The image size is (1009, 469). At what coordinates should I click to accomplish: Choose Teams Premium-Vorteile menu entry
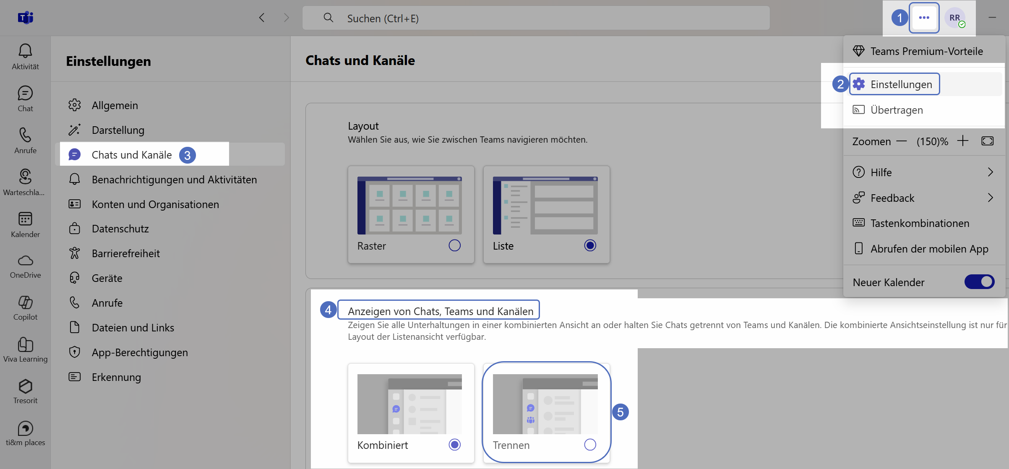pyautogui.click(x=924, y=51)
